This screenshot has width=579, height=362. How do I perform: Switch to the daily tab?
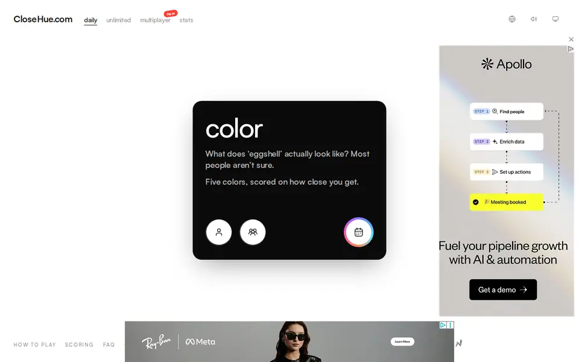(x=90, y=20)
